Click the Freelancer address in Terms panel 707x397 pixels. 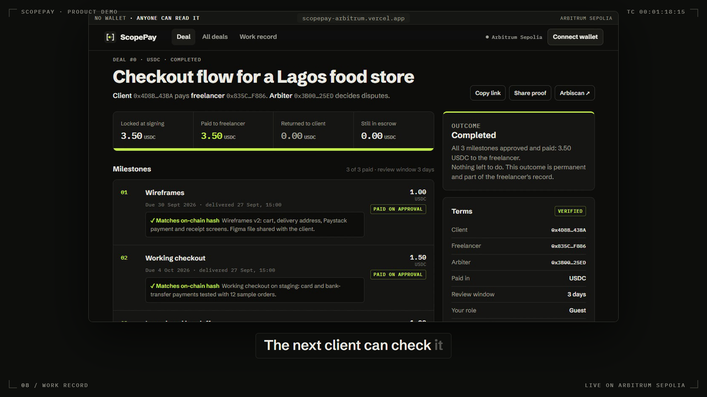[568, 246]
